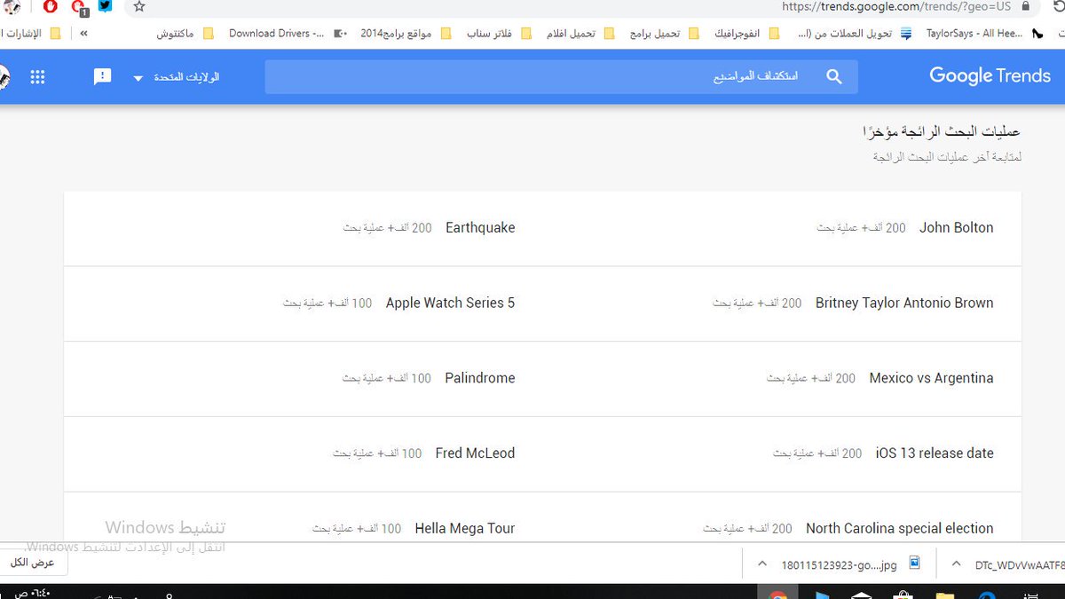Open the Apple Watch Series 5 trend
This screenshot has width=1065, height=599.
(450, 303)
